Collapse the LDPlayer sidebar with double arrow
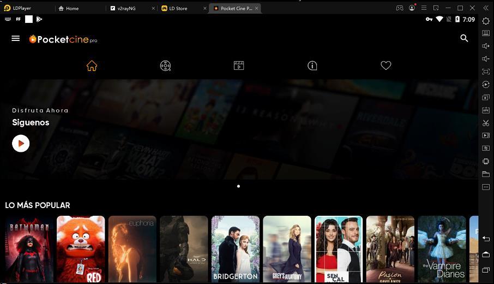Screen dimensions: 494x284 [486, 8]
